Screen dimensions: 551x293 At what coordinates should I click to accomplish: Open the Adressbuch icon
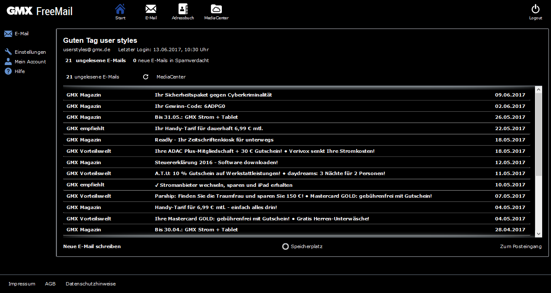[183, 9]
